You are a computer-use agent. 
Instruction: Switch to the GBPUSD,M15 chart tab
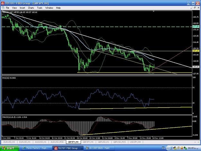point(119,142)
